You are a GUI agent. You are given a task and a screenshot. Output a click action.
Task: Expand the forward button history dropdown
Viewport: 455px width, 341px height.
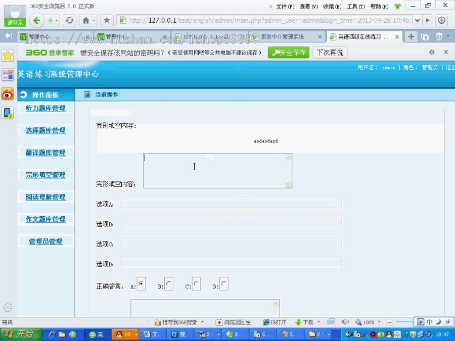(57, 21)
